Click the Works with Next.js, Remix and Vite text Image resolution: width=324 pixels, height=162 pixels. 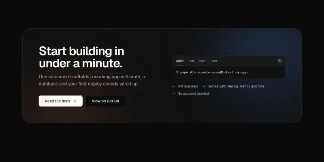[x=236, y=86]
